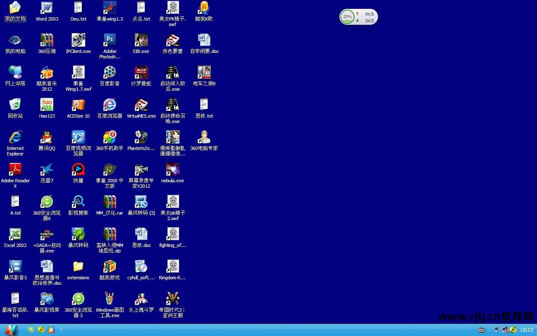Screen dimensions: 537x336
Task: Select the 360压缩 archive tool icon
Action: tap(47, 41)
